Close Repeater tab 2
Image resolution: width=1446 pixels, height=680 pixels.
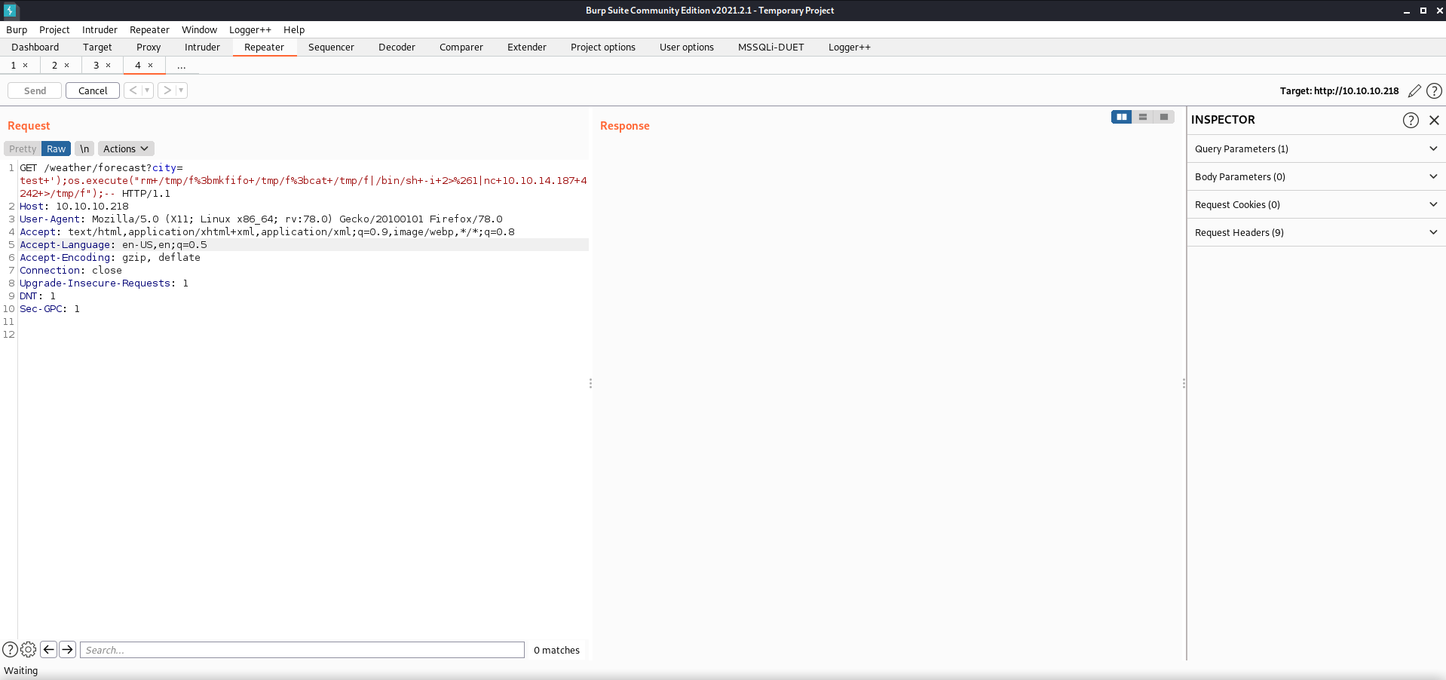67,66
